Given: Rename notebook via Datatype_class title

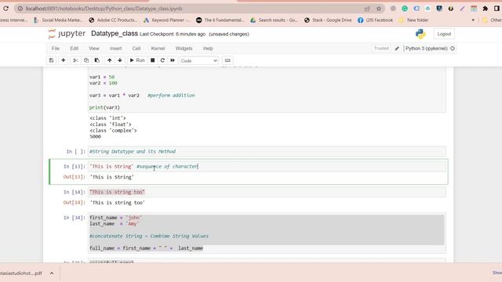Looking at the screenshot, I should pos(115,34).
